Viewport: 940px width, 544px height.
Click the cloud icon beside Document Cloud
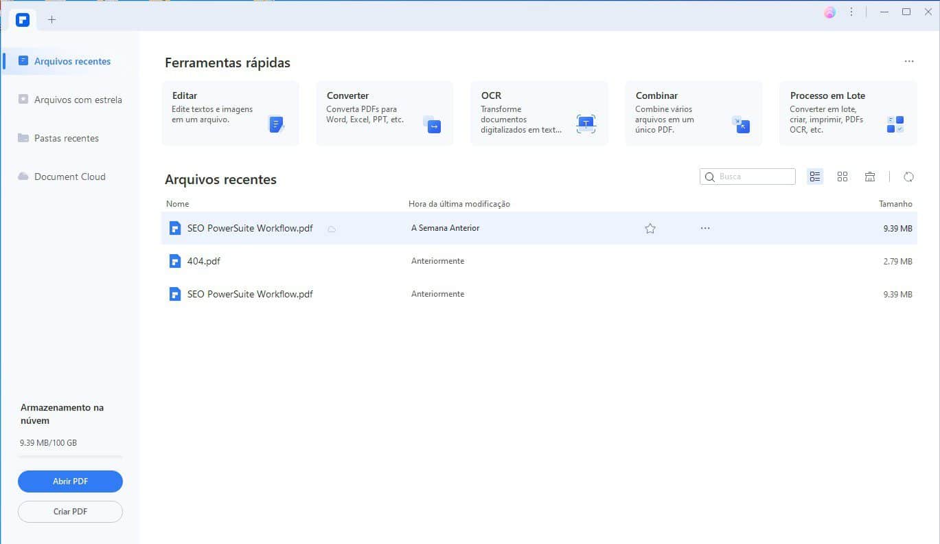click(x=23, y=177)
